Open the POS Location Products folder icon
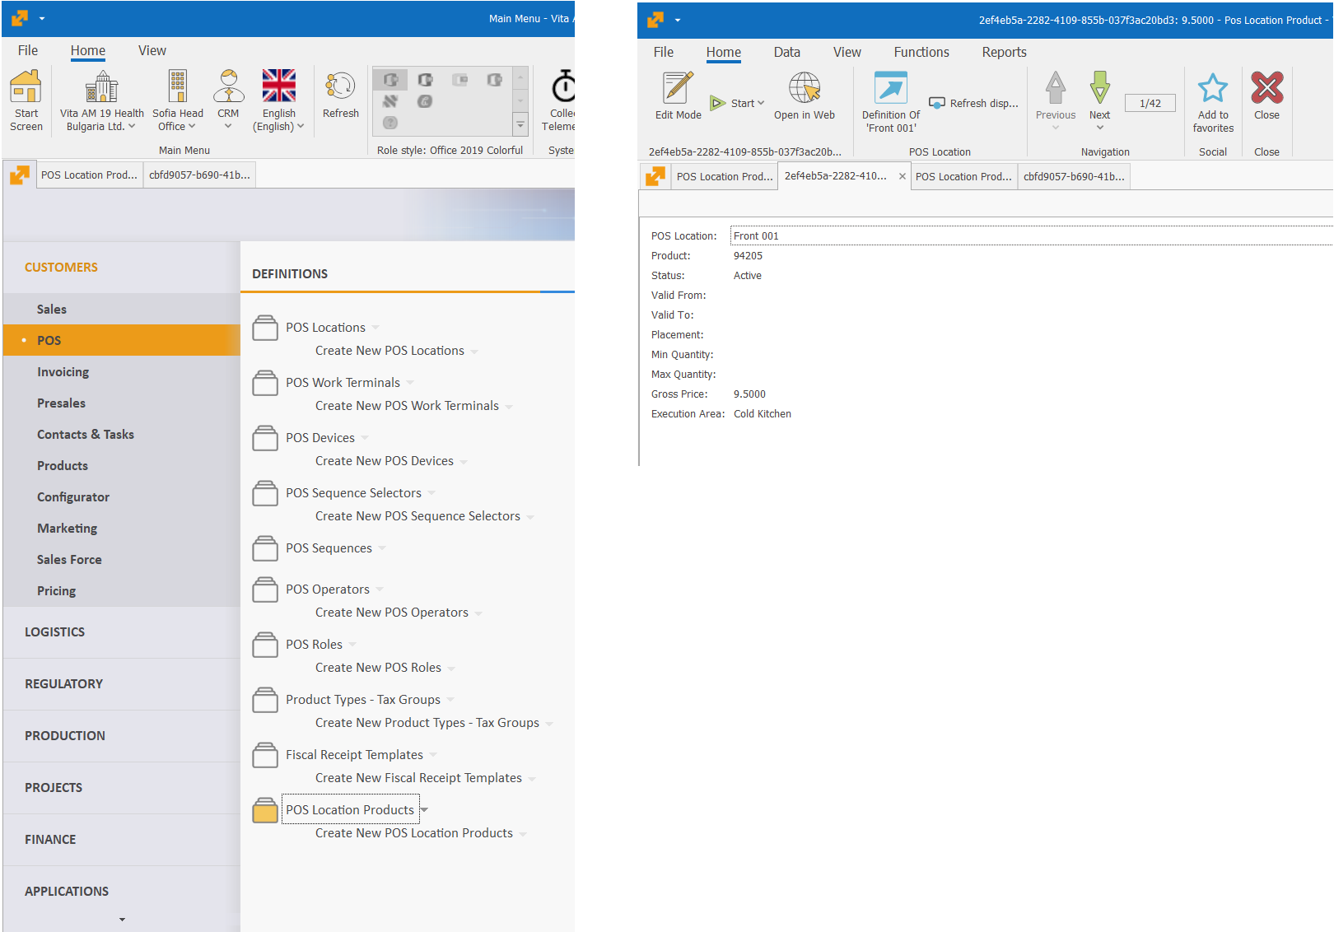The image size is (1334, 932). (x=265, y=810)
